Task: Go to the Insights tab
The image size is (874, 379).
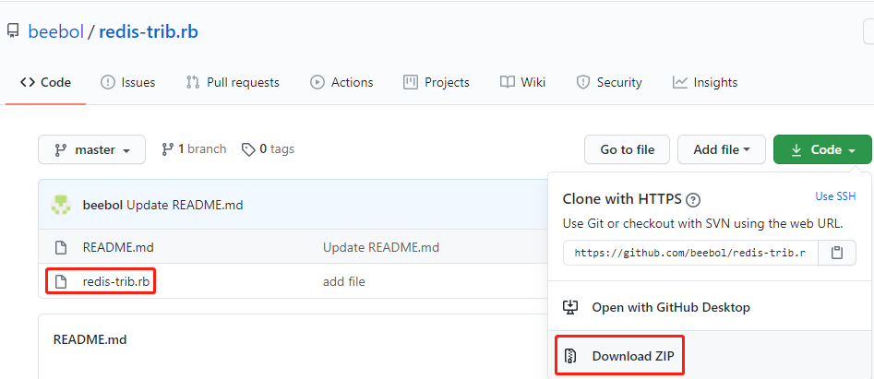Action: 705,82
